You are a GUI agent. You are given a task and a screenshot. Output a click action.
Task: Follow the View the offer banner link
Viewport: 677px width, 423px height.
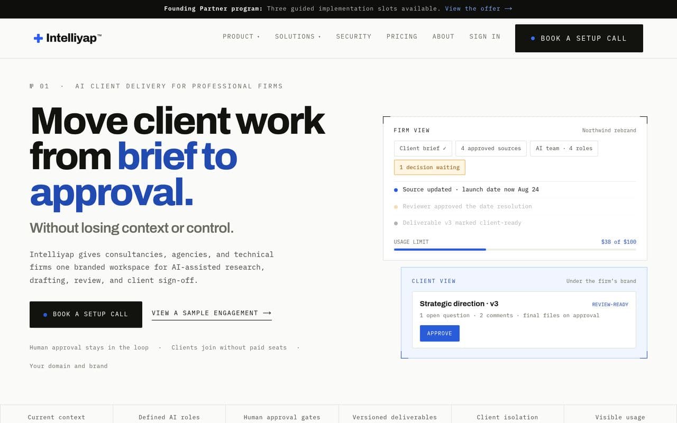479,8
